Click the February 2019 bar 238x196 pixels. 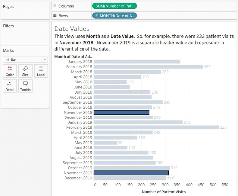coord(156,127)
